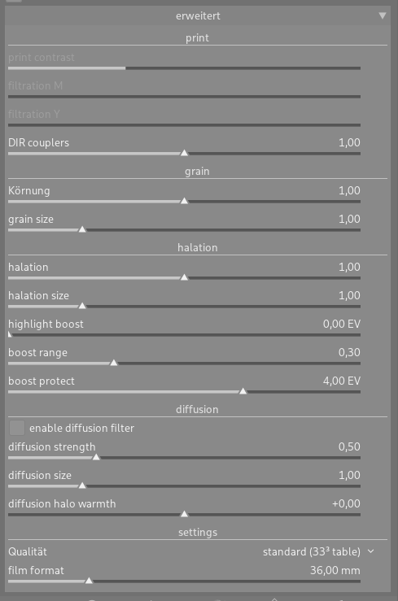Click the boost protect 4,00 EV value
The width and height of the screenshot is (398, 601).
click(x=341, y=381)
